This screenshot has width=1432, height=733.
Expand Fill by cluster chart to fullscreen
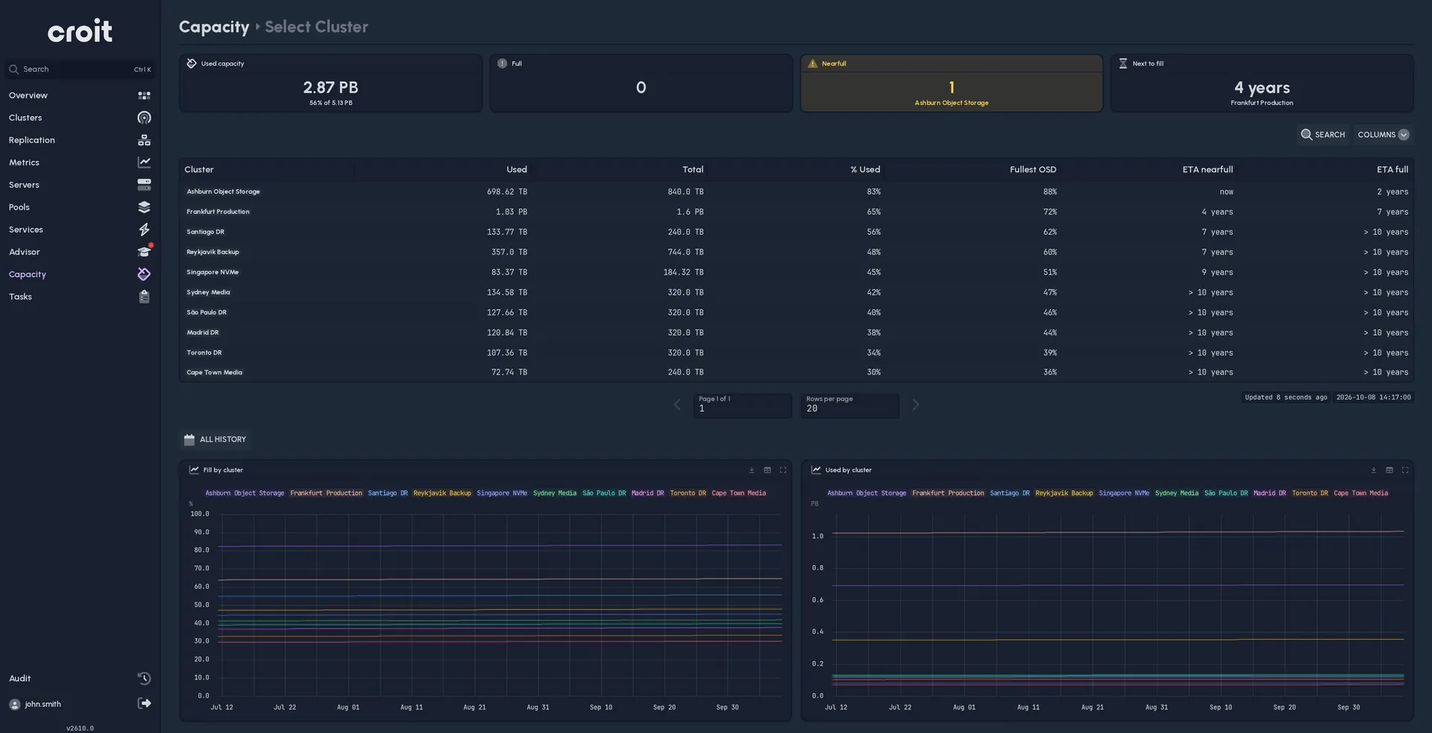[x=782, y=471]
